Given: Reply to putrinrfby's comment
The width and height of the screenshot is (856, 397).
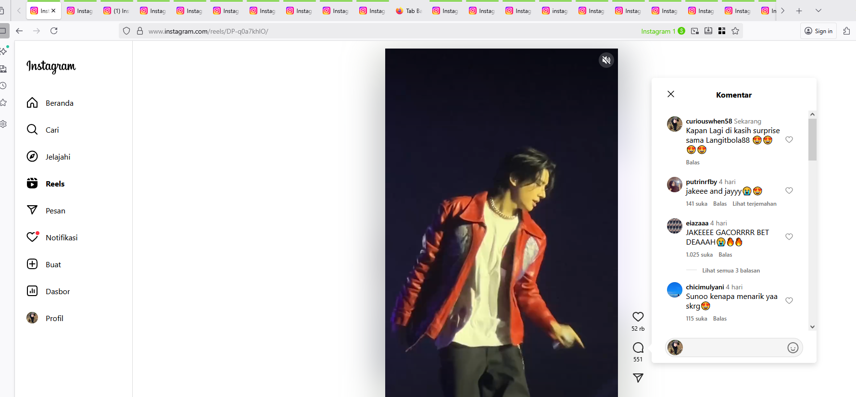Looking at the screenshot, I should click(x=720, y=204).
